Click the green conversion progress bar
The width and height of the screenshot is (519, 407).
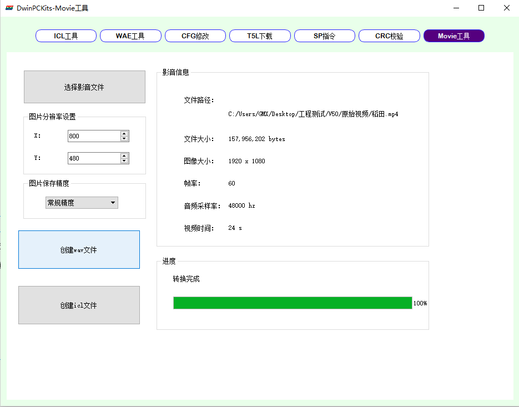point(293,303)
